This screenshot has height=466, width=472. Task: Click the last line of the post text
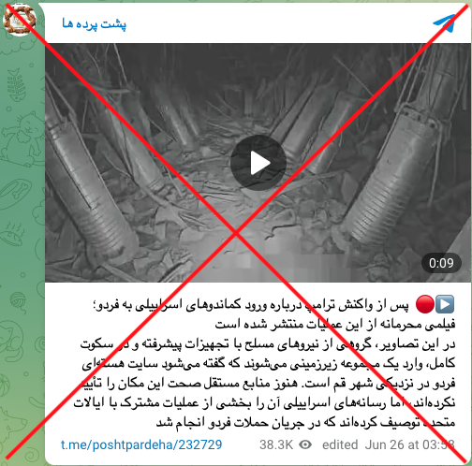click(x=305, y=423)
